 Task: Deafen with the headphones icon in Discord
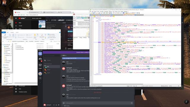(x=56, y=105)
